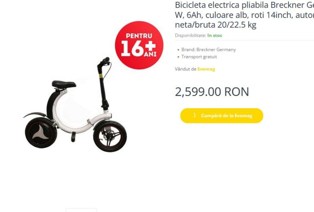Click the green 'In stoc' availability status
Image resolution: width=314 pixels, height=212 pixels.
[215, 36]
